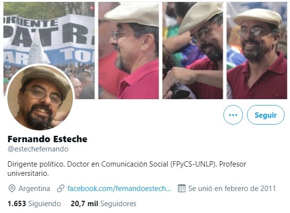Screen dimensions: 290x213
Task: Click the Argentina location text
Action: click(x=34, y=189)
